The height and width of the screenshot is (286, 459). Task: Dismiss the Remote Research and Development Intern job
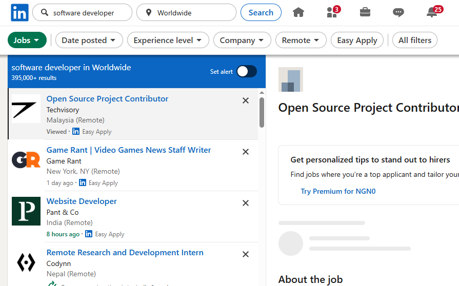[246, 254]
